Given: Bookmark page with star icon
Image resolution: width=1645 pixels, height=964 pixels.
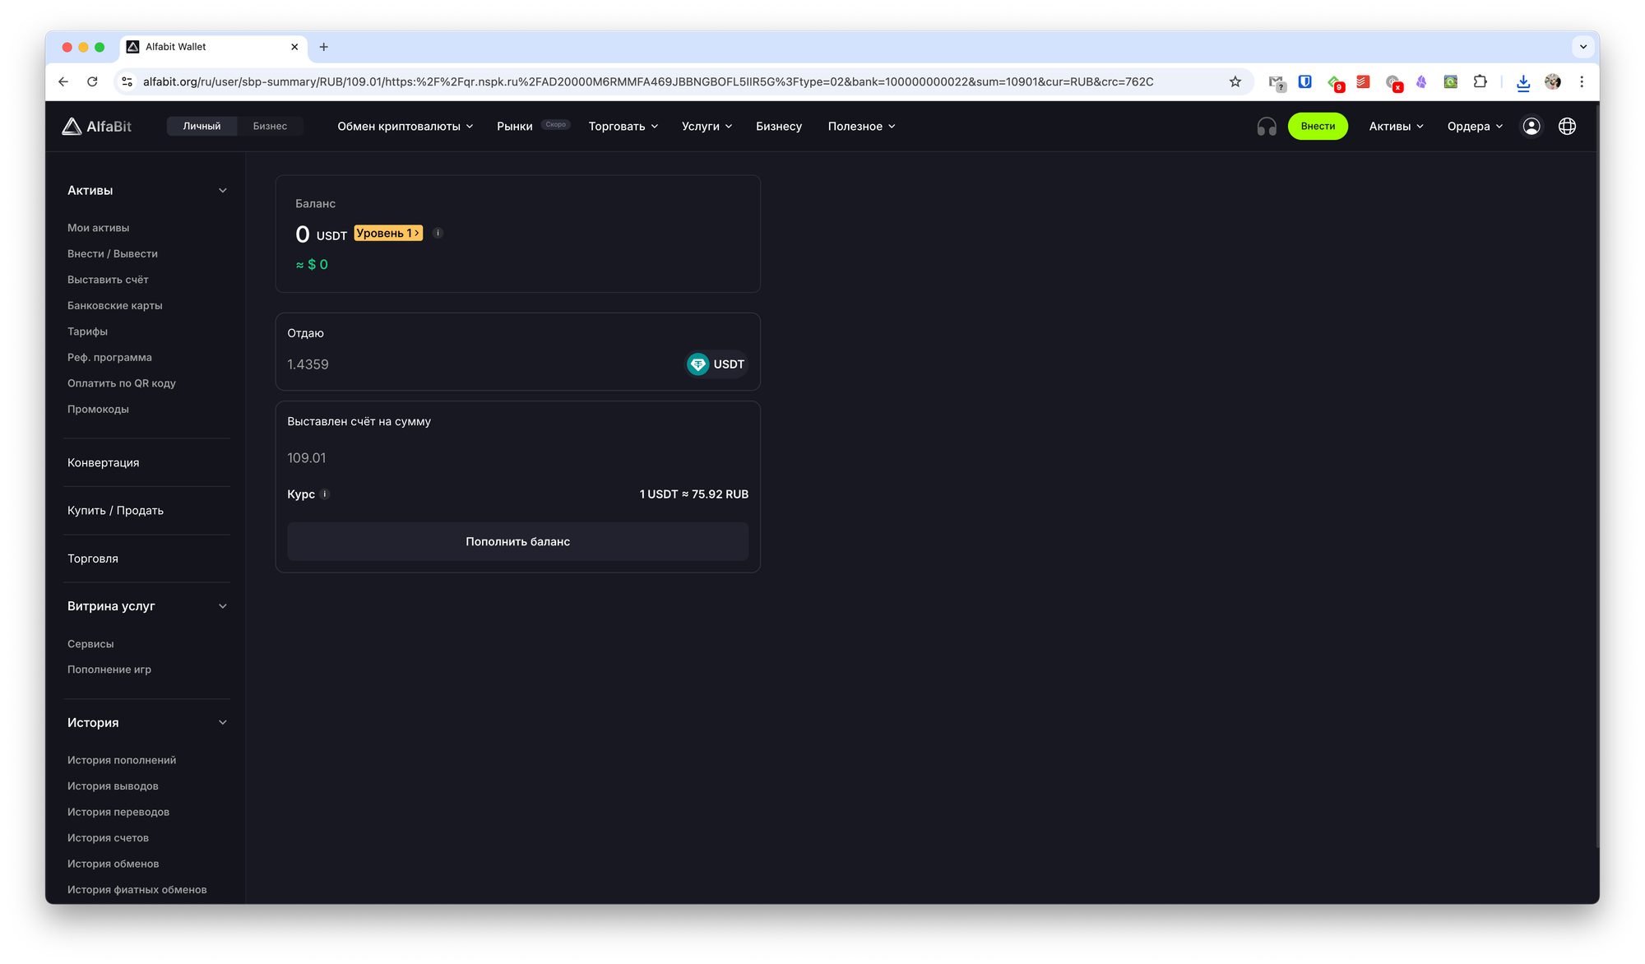Looking at the screenshot, I should 1235,81.
